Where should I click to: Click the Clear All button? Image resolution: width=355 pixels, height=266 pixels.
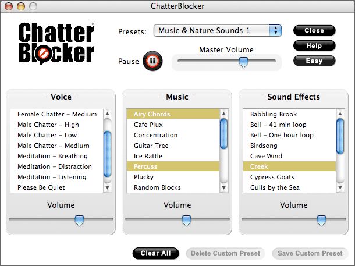point(156,253)
